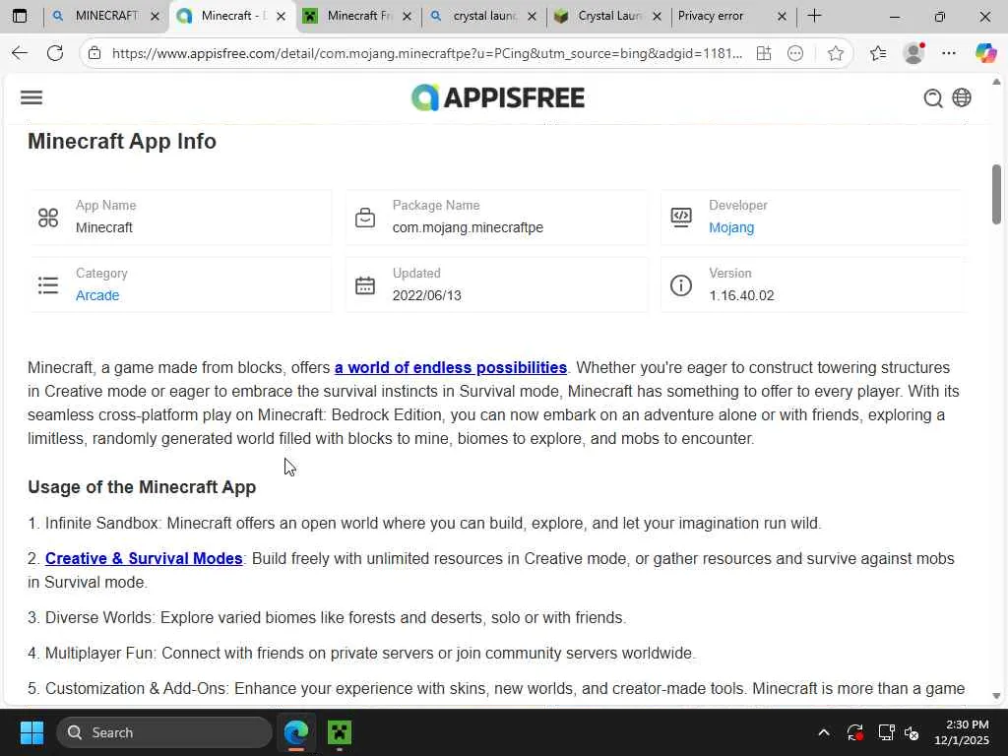Close the Privacy error tab
The width and height of the screenshot is (1008, 756).
(782, 17)
